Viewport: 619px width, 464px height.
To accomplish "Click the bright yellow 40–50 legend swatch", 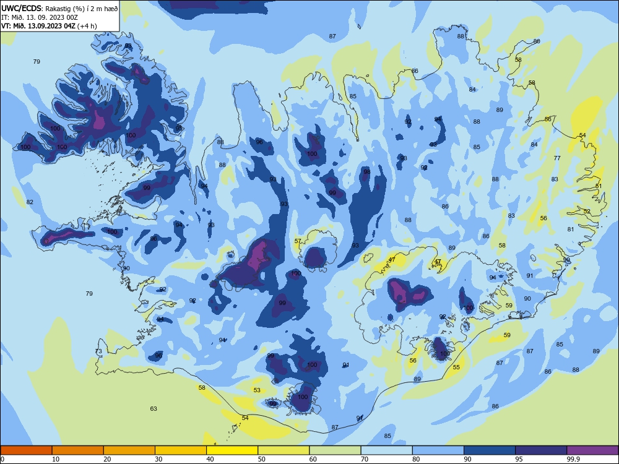I will tap(232, 450).
